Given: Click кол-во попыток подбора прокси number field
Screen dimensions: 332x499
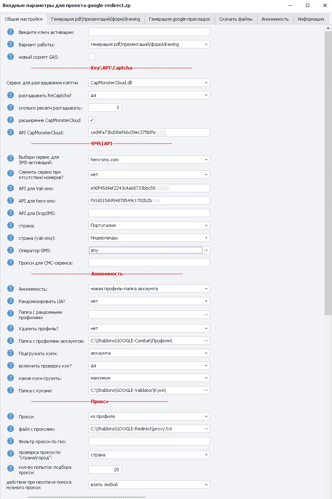Looking at the screenshot, I should pos(105,470).
